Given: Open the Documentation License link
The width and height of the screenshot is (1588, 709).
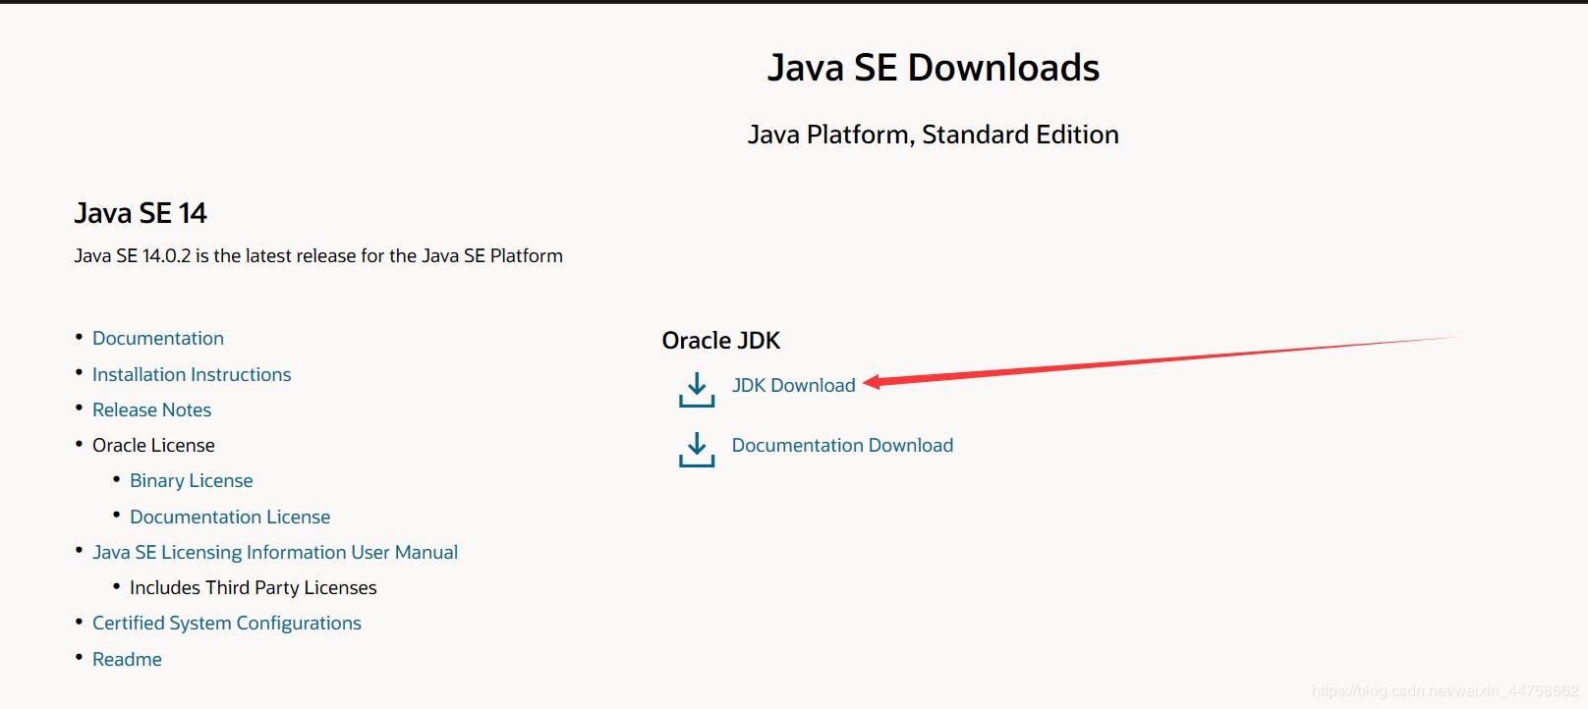Looking at the screenshot, I should 230,517.
